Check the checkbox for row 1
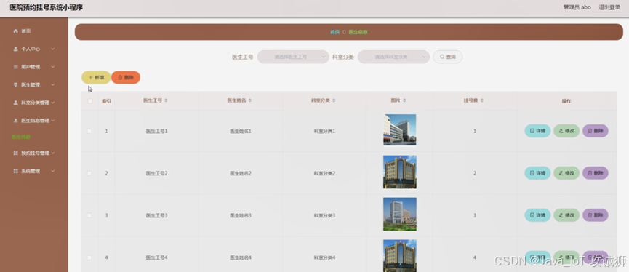 (89, 131)
